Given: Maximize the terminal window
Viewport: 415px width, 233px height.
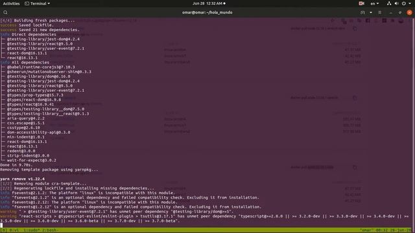Looking at the screenshot, I should click(400, 12).
